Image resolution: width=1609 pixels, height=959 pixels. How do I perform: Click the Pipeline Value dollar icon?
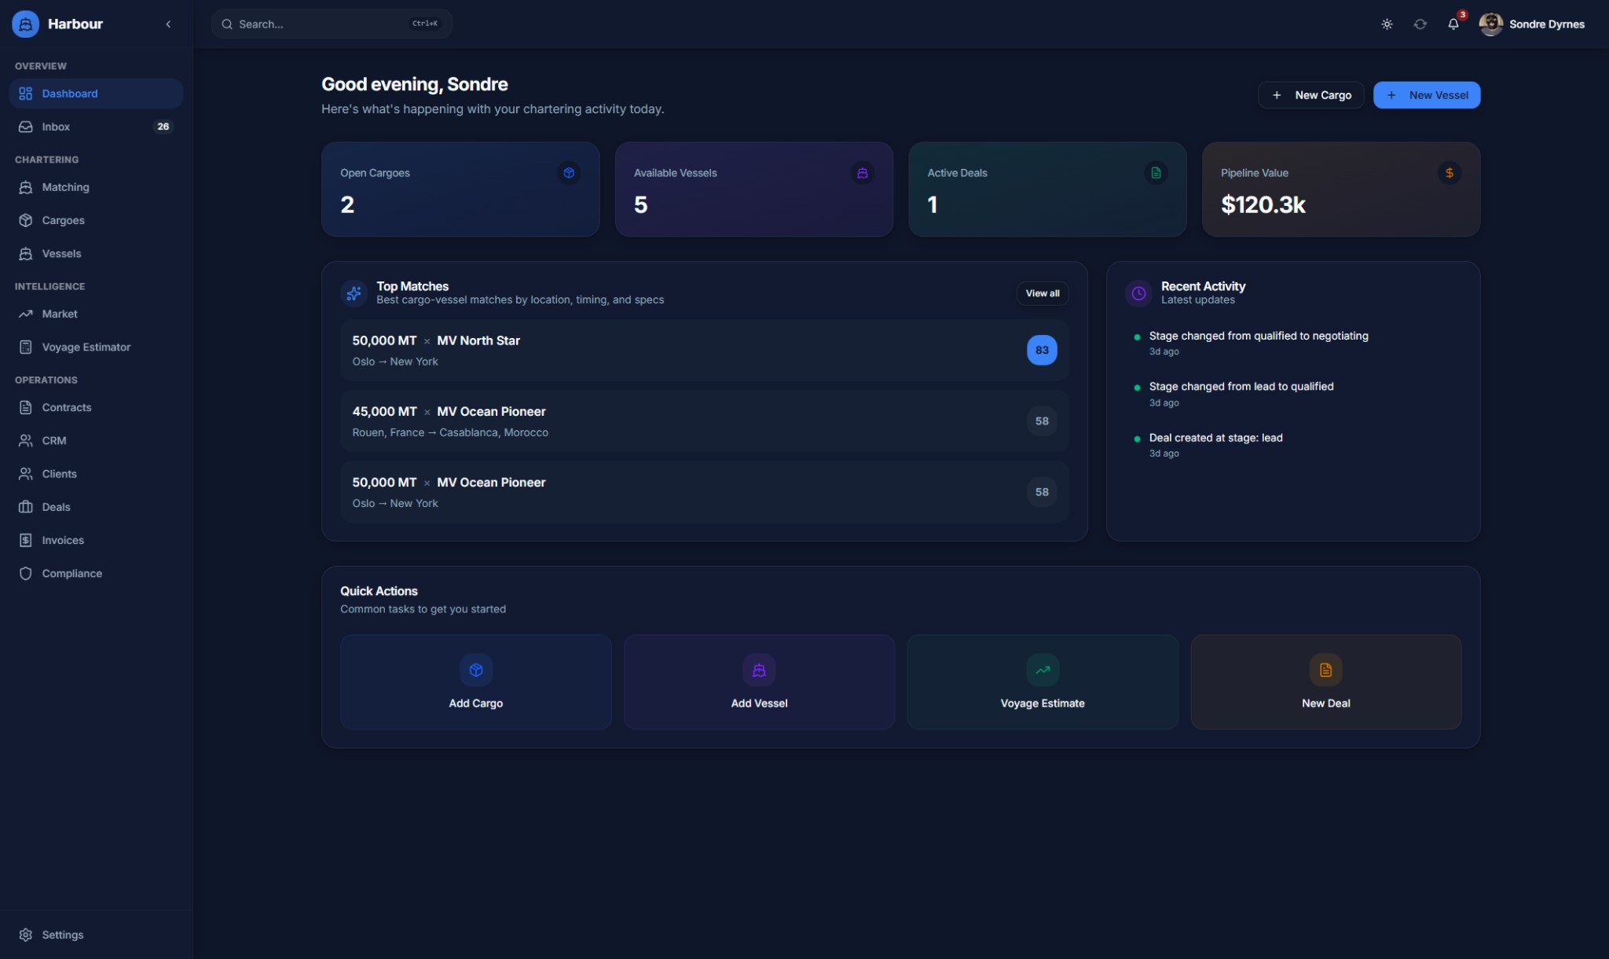click(1449, 173)
